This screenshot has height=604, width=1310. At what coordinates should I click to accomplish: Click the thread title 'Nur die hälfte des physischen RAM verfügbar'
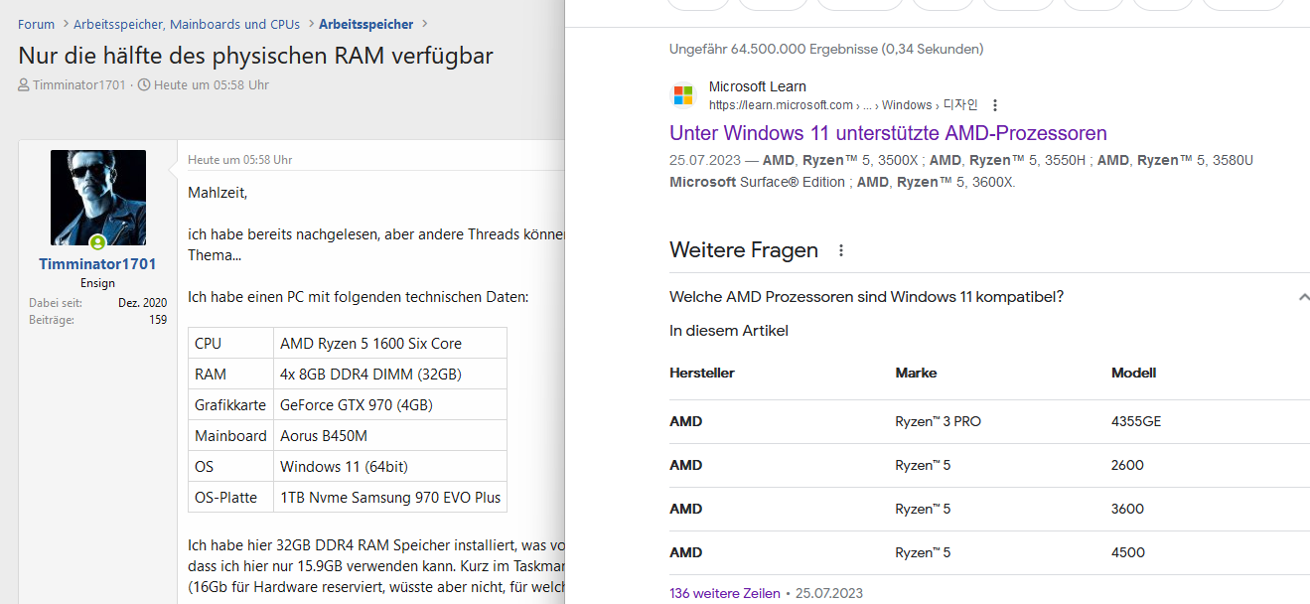tap(255, 56)
